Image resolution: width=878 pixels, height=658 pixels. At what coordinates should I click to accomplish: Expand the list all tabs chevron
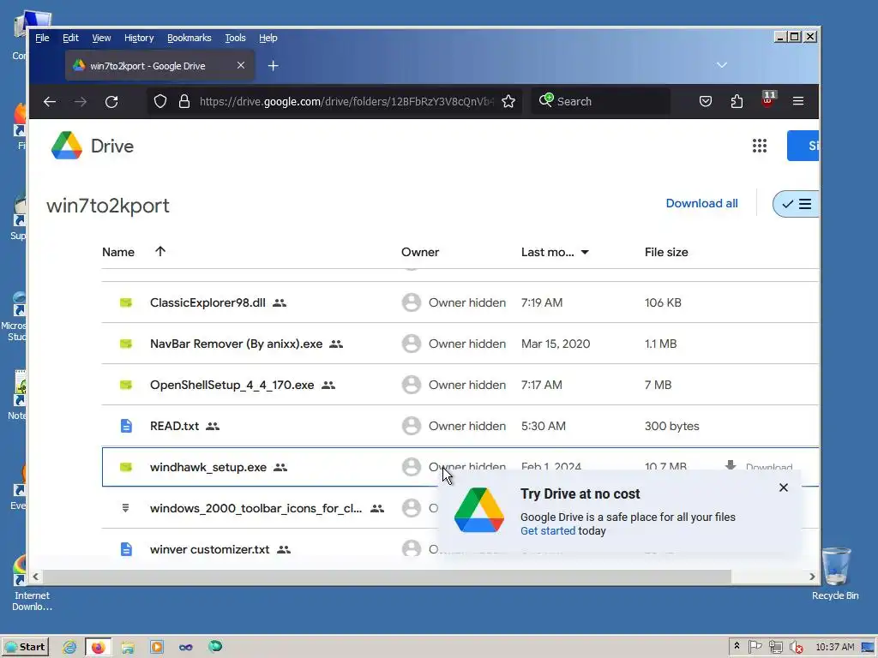click(722, 65)
